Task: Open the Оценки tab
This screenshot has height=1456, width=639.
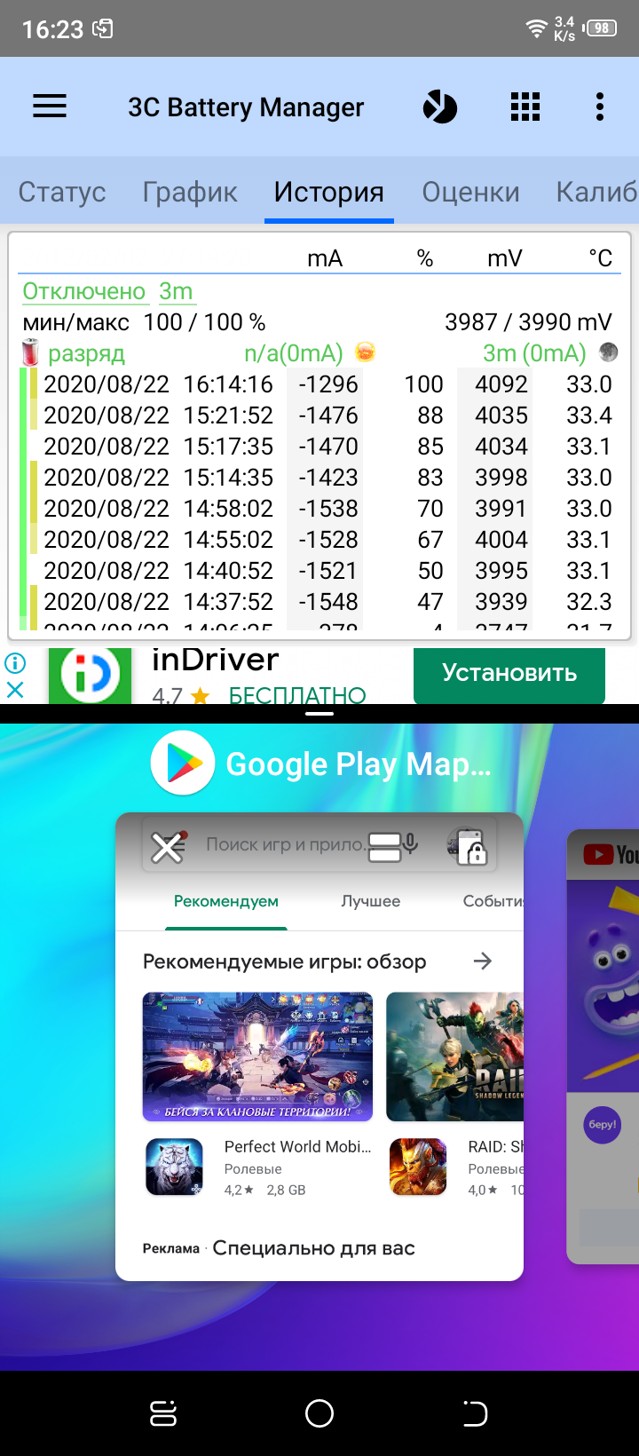Action: click(470, 192)
